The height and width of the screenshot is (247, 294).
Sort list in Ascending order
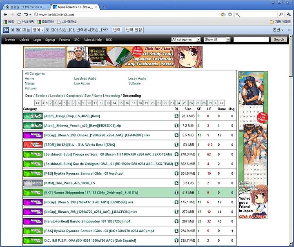tap(112, 96)
